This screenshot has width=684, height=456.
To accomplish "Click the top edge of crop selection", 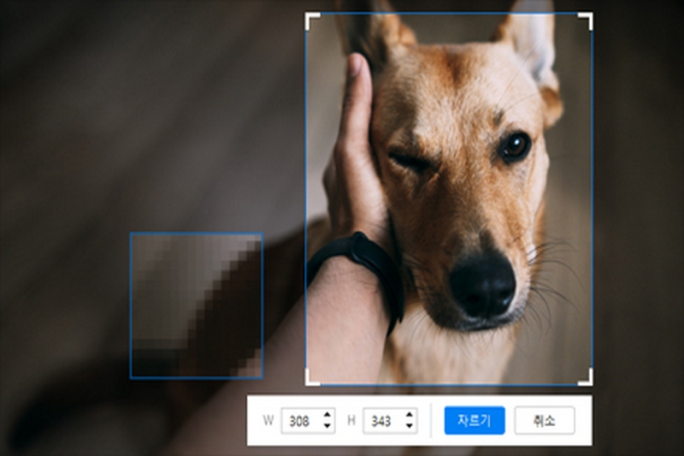I will coord(449,14).
